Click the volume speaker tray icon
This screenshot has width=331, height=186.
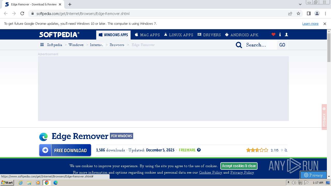pos(294,183)
